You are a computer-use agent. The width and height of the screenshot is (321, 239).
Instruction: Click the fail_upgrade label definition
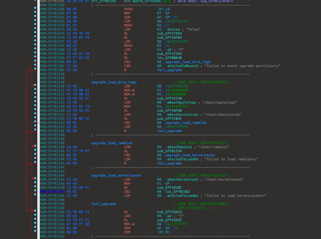click(103, 204)
